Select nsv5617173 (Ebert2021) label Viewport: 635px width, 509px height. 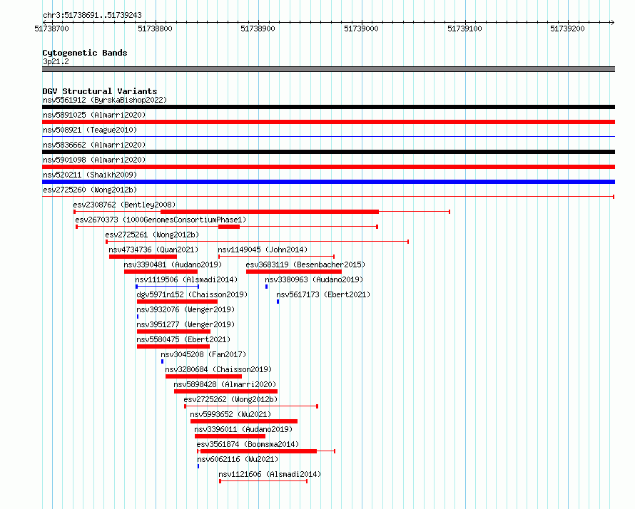coord(323,294)
